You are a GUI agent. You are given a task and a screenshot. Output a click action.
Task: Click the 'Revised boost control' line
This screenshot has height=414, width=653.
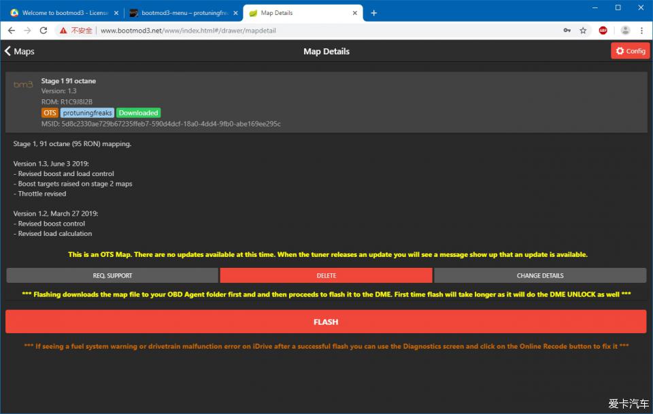click(x=49, y=224)
